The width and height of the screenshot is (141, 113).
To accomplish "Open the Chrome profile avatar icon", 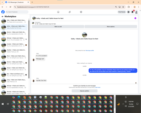I will 135,7.
